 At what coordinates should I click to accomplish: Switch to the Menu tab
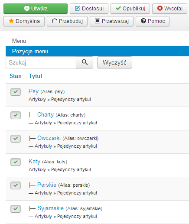pyautogui.click(x=19, y=41)
